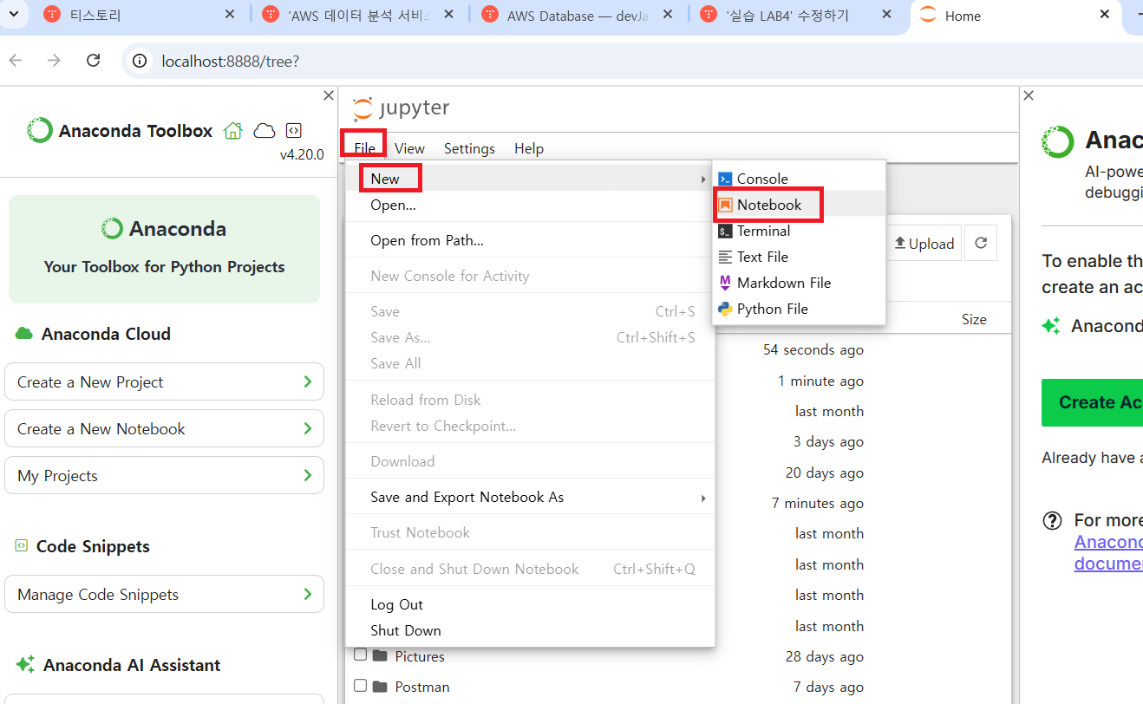Choose Notebook from New submenu

[x=799, y=205]
